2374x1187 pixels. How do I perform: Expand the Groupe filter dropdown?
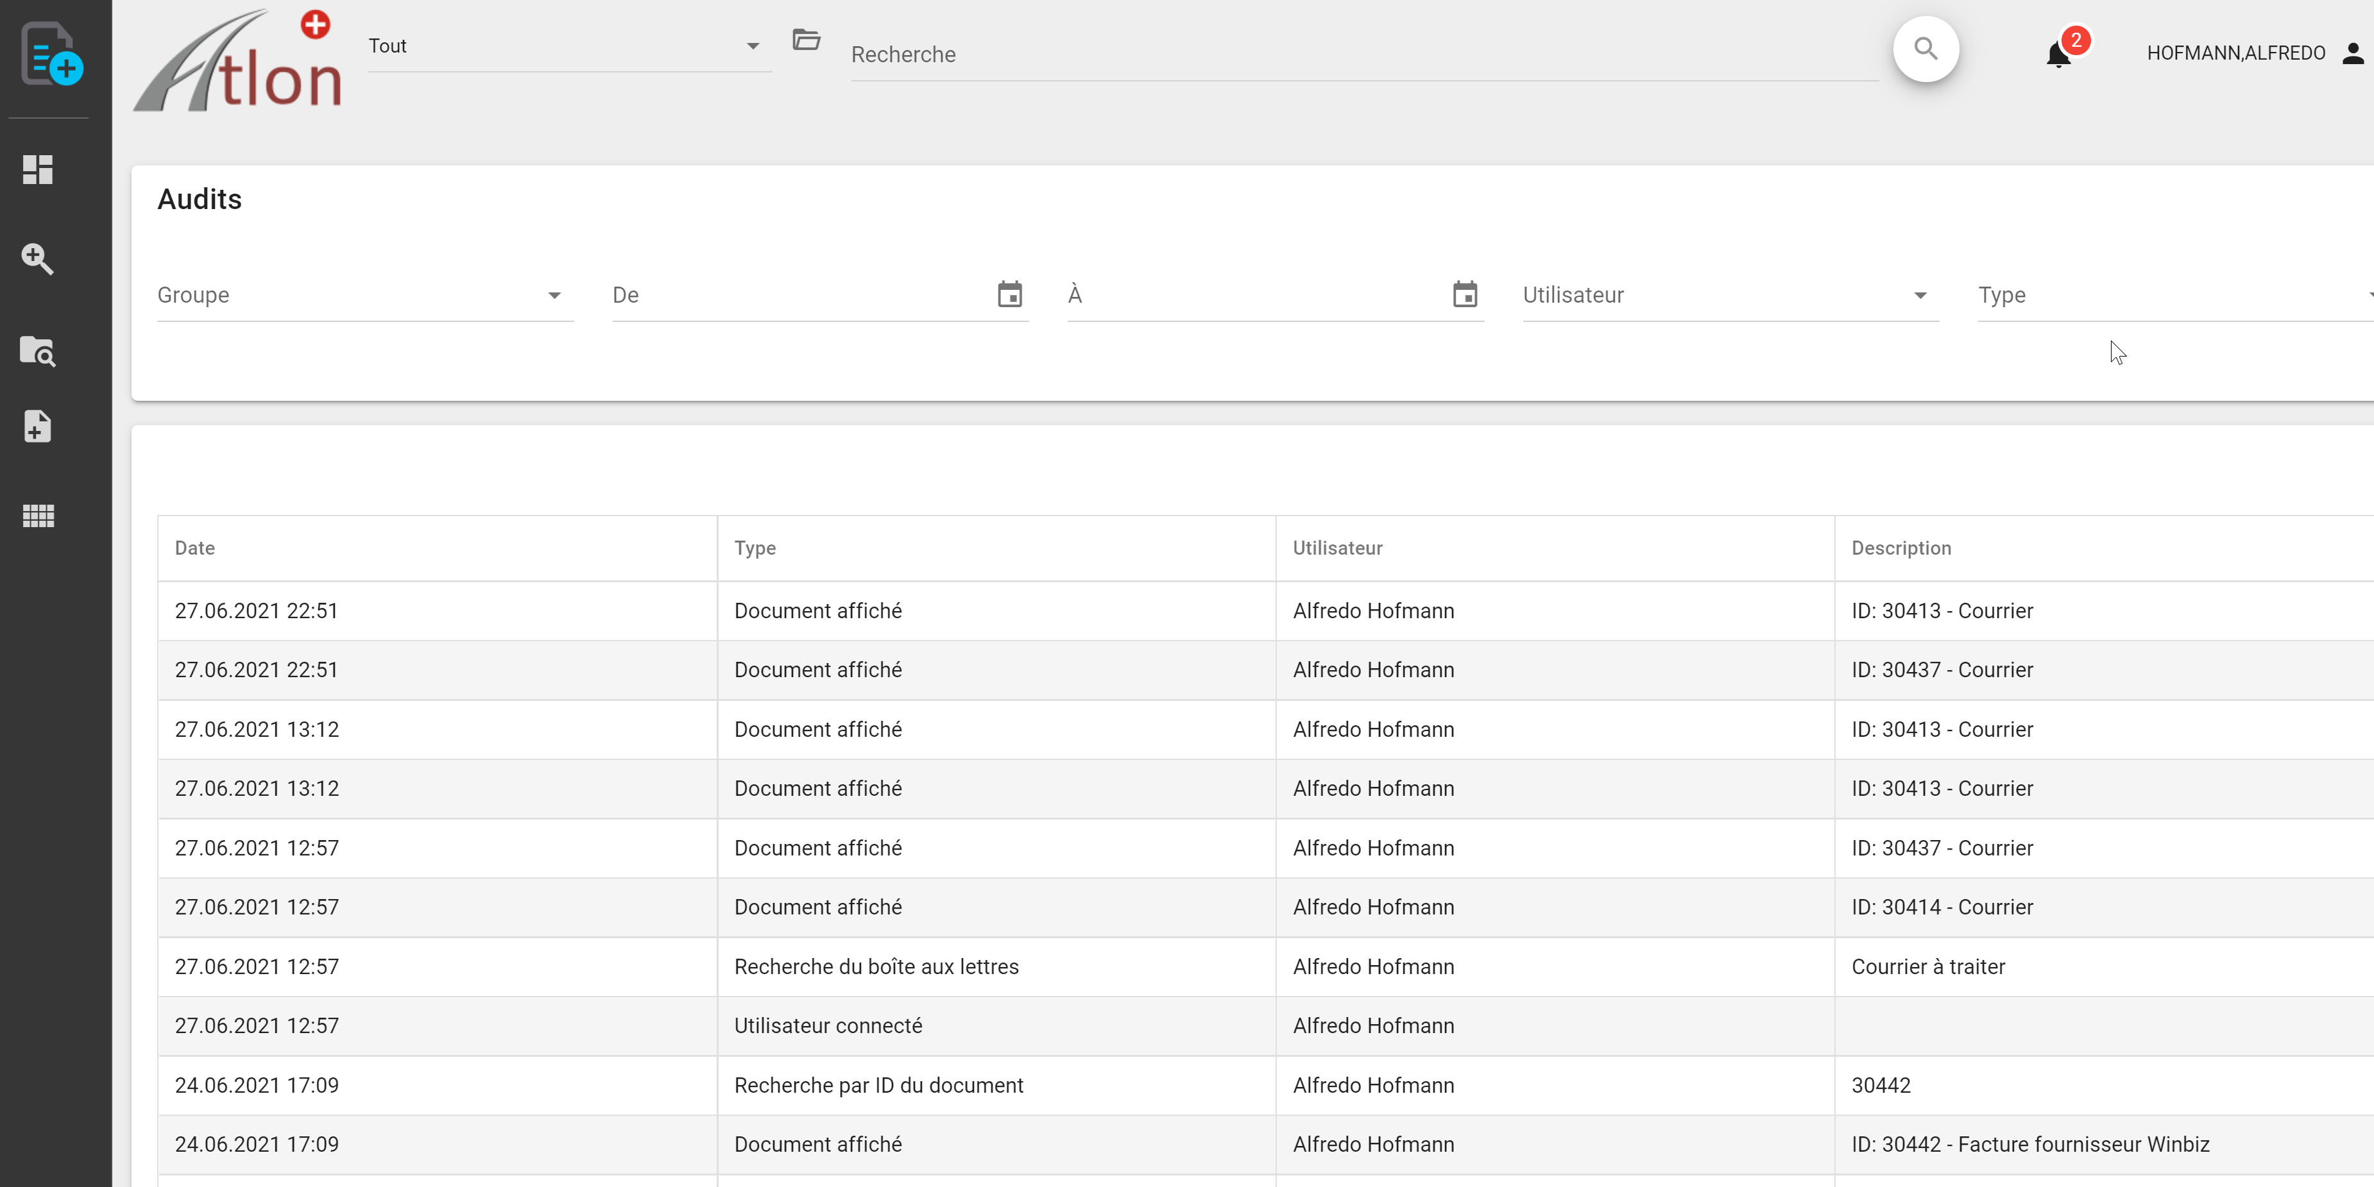click(x=365, y=296)
